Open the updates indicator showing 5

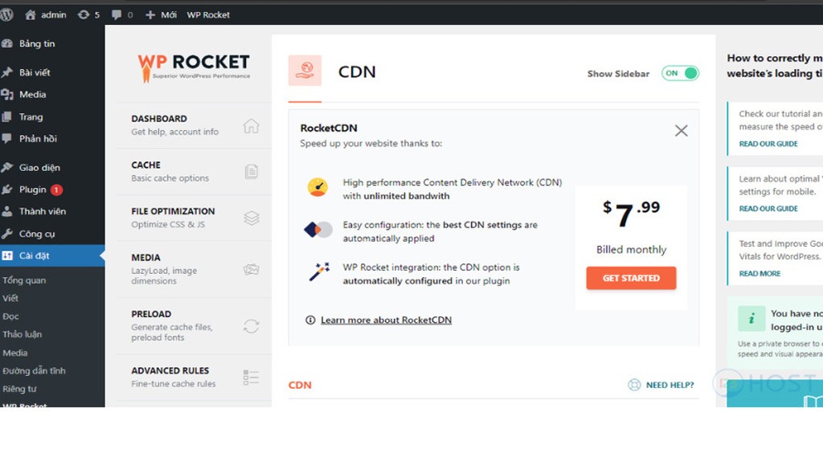coord(88,14)
